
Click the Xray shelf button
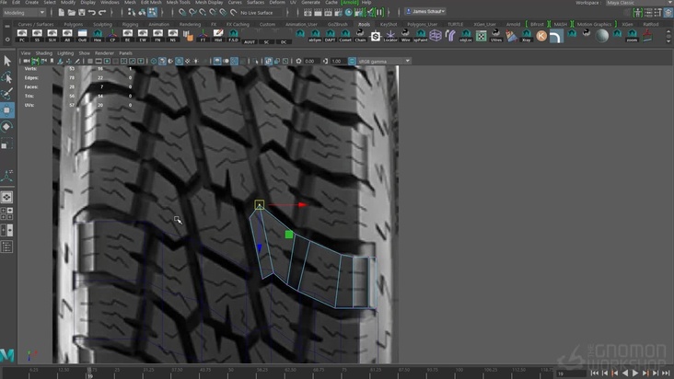coord(526,35)
